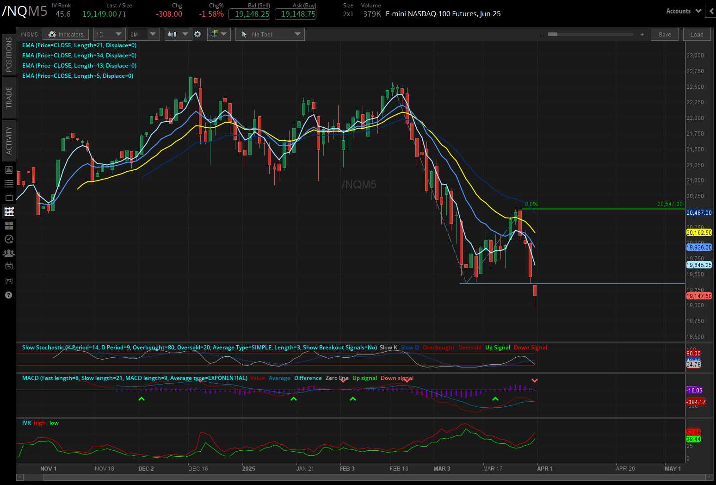Switch to the POSITIONS tab
The height and width of the screenshot is (485, 716).
tap(8, 54)
